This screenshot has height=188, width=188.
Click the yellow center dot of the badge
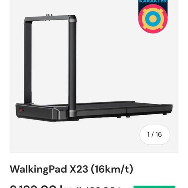click(x=153, y=19)
